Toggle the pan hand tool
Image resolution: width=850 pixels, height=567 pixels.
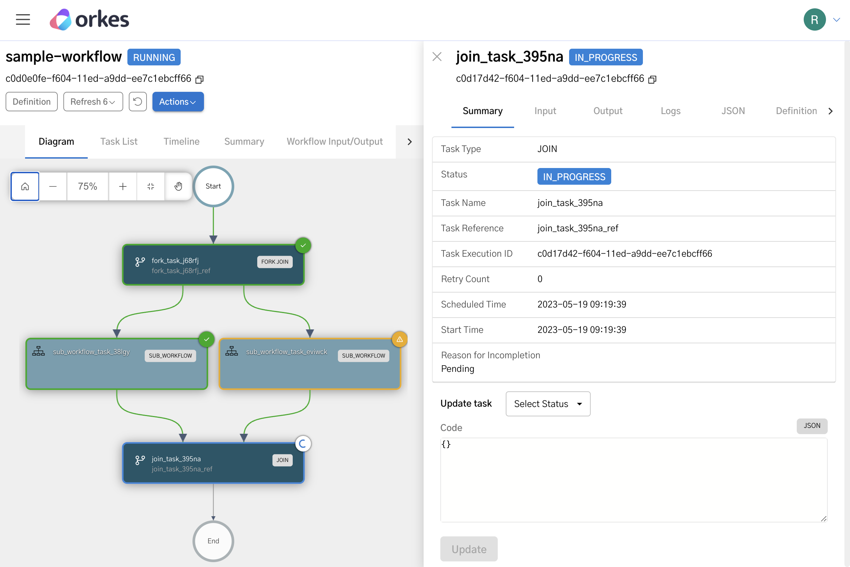[179, 186]
